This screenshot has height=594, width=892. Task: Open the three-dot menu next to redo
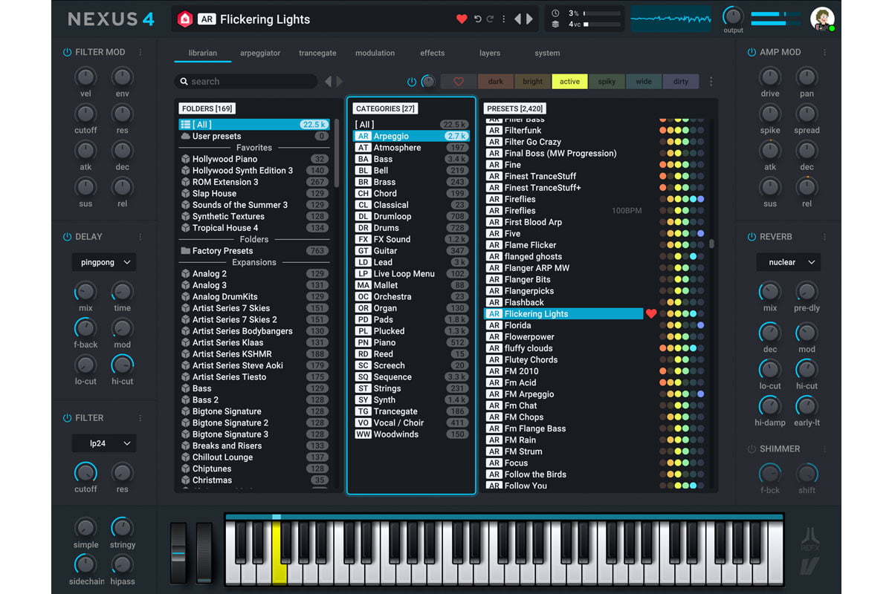[x=504, y=19]
